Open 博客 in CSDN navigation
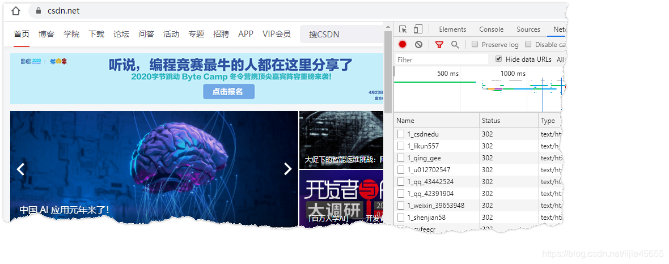The width and height of the screenshot is (669, 264). (x=46, y=34)
